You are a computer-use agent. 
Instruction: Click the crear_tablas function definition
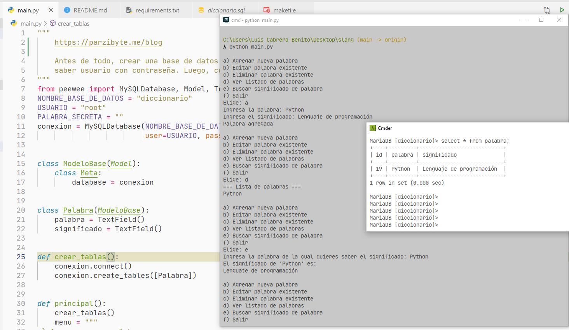click(80, 257)
